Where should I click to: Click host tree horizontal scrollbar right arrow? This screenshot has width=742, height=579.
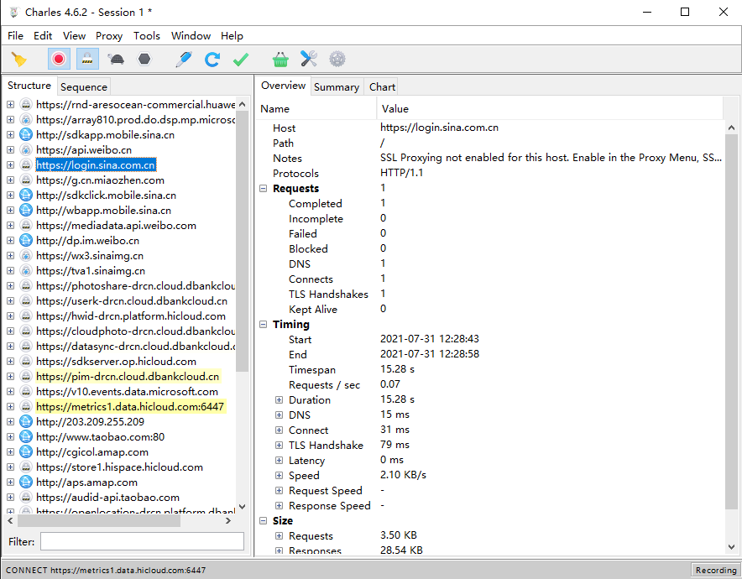pos(228,520)
